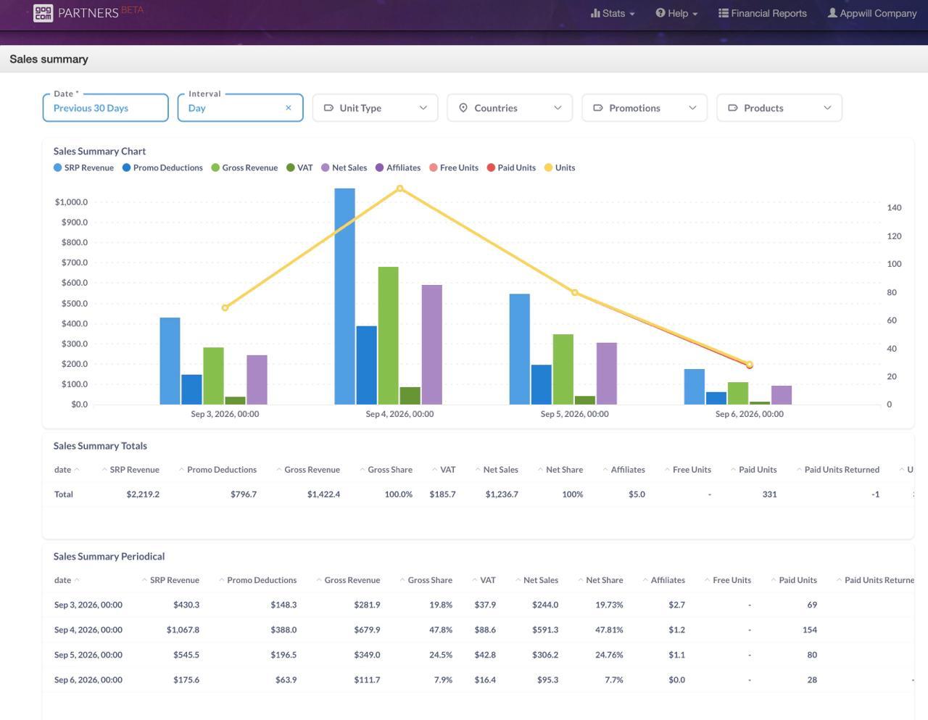The image size is (928, 720).
Task: Open the Unit Type filter dropdown
Action: [x=375, y=108]
